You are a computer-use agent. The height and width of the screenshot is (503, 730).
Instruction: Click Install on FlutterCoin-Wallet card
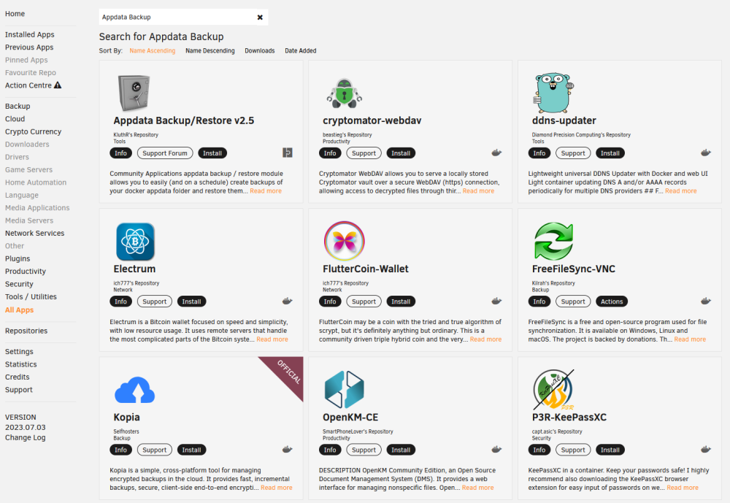click(401, 302)
